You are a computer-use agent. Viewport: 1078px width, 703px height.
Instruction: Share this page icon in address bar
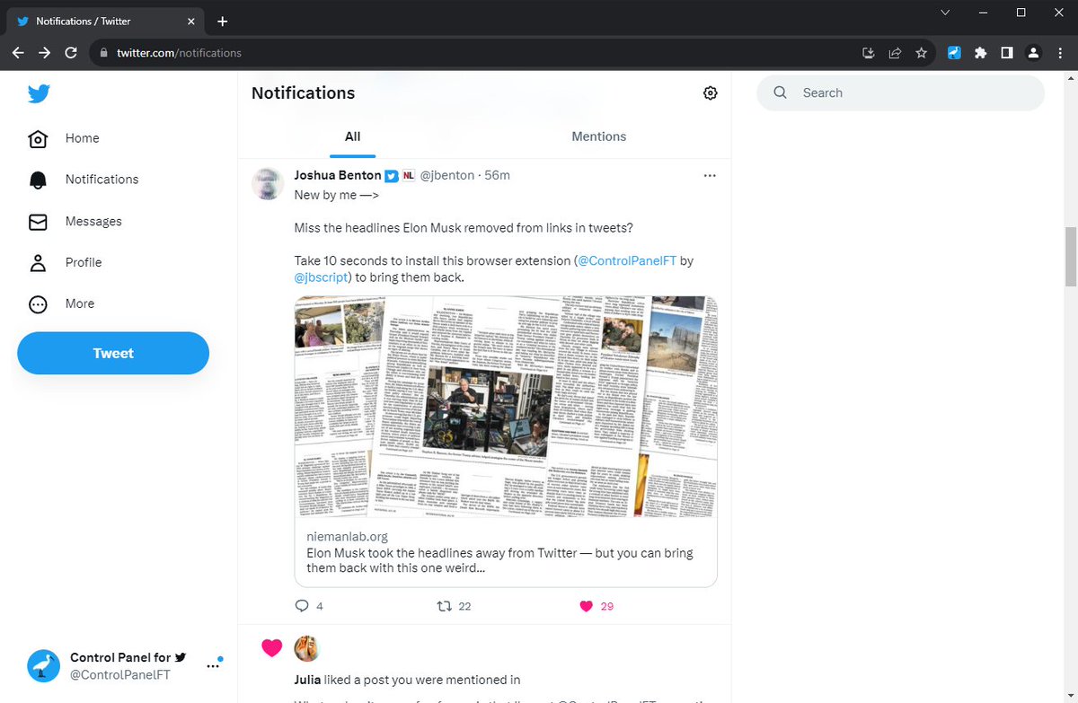click(895, 53)
